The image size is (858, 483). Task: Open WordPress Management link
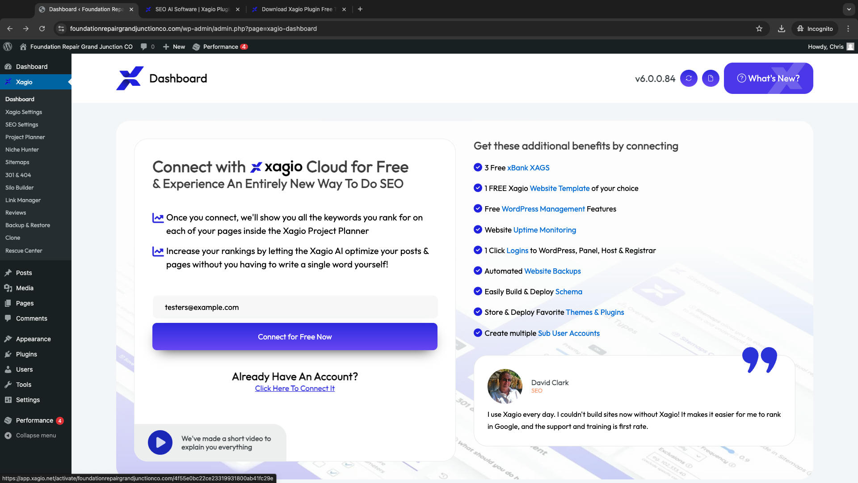[x=543, y=209]
